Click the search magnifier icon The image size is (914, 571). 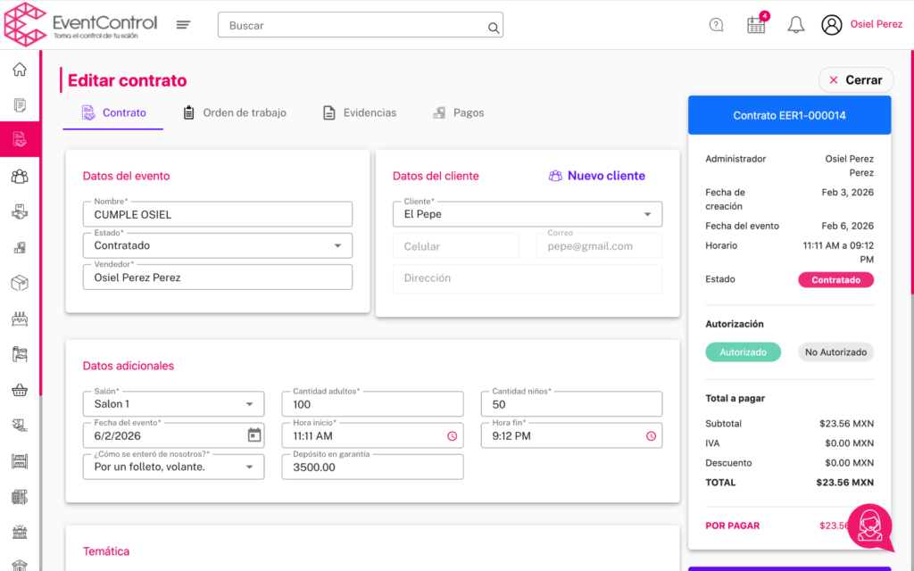coord(493,27)
